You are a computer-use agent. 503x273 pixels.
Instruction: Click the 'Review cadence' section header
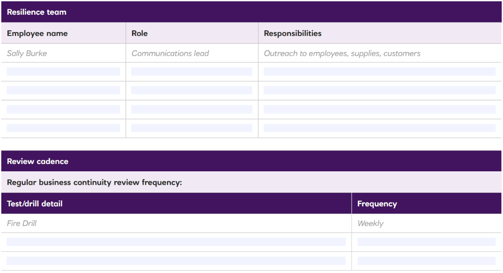point(38,161)
